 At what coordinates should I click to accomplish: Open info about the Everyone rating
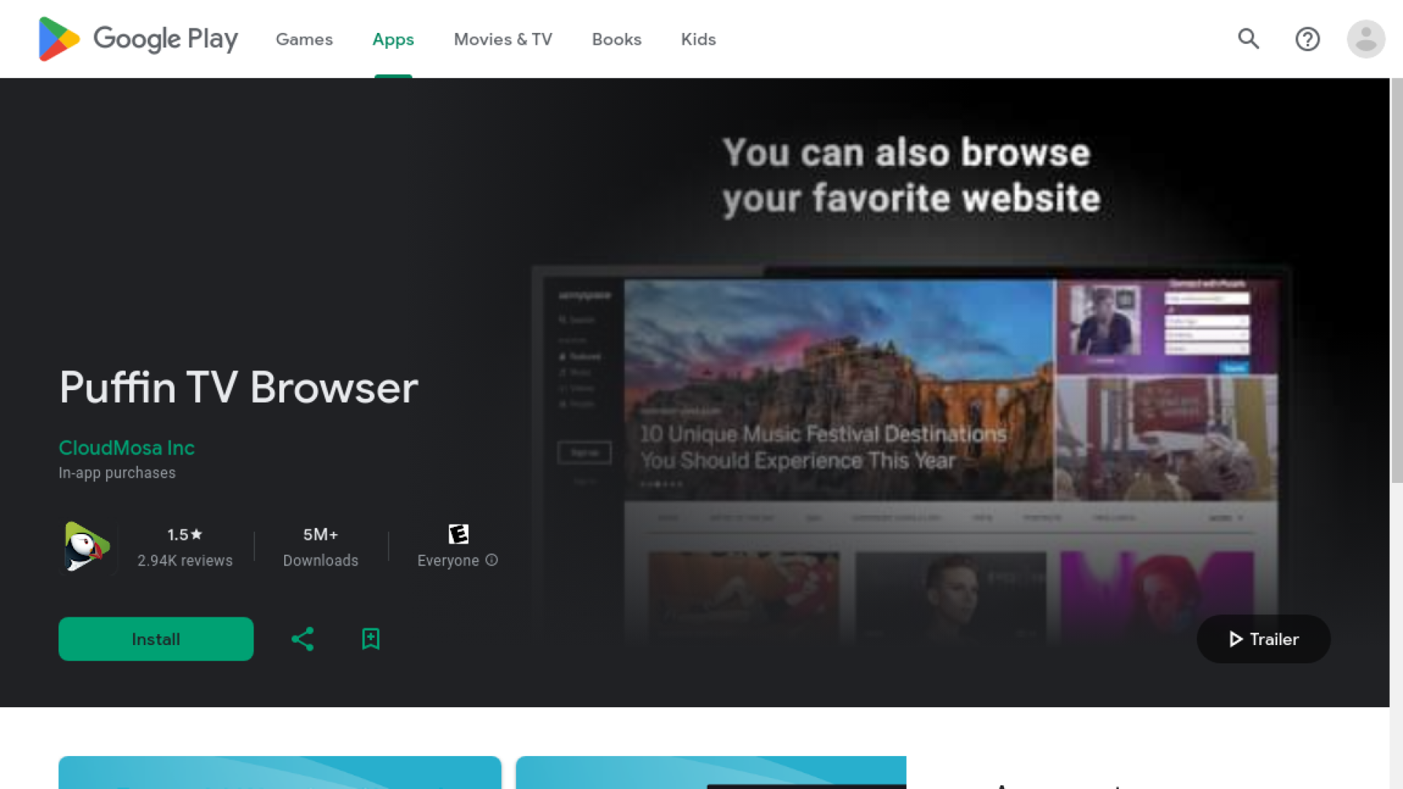click(x=492, y=560)
